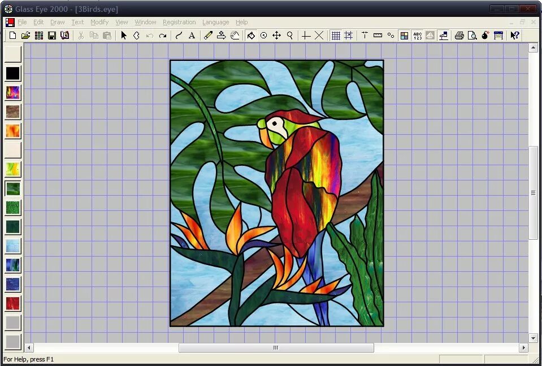Select the Zoom magnifier tool
542x366 pixels.
click(289, 35)
